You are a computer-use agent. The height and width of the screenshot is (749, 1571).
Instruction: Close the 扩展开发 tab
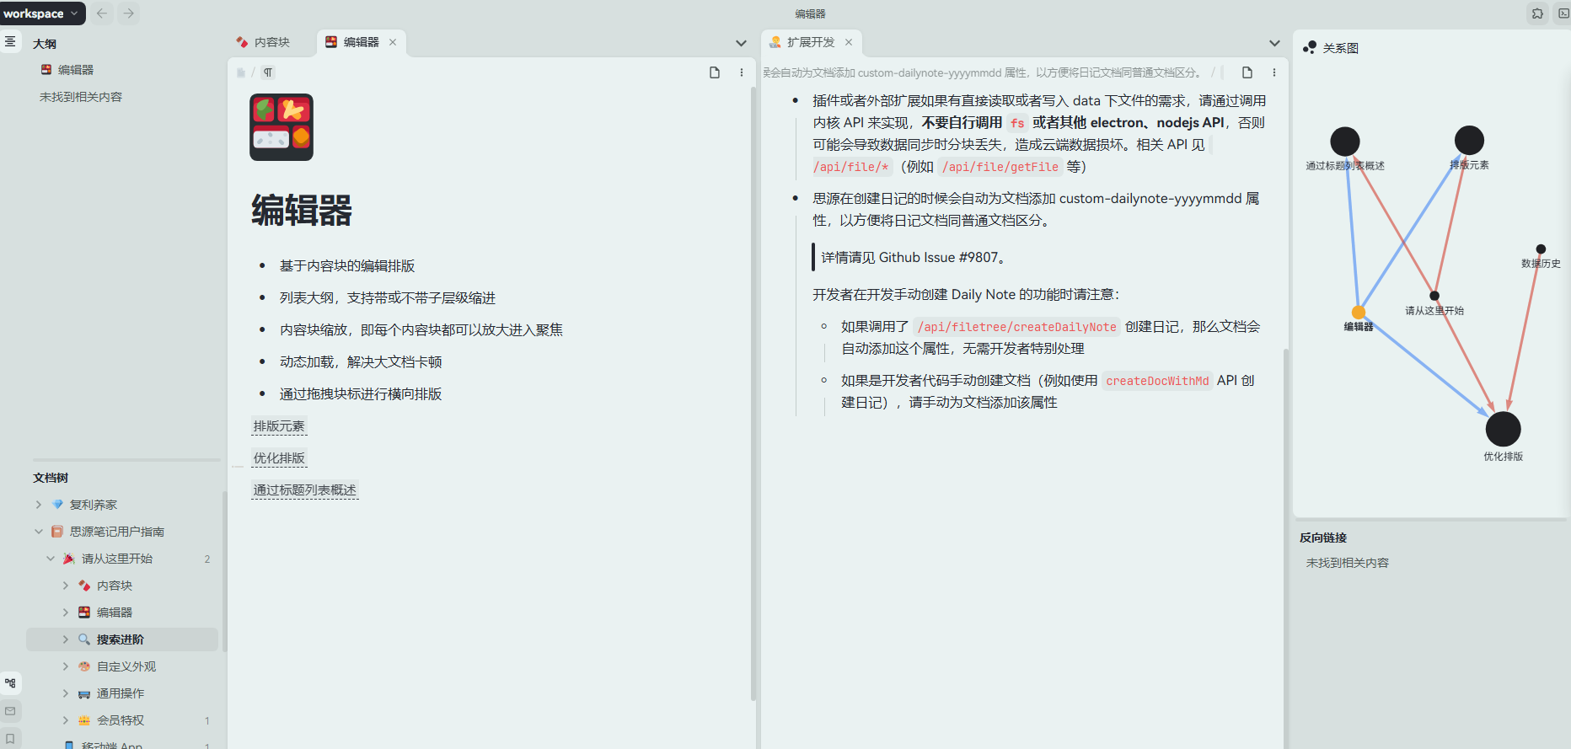[x=849, y=42]
